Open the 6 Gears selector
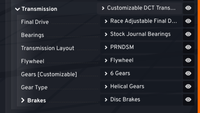 141,73
